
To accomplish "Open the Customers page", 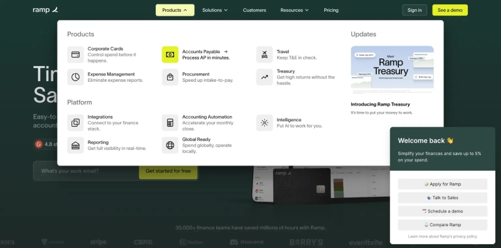I will [x=254, y=10].
